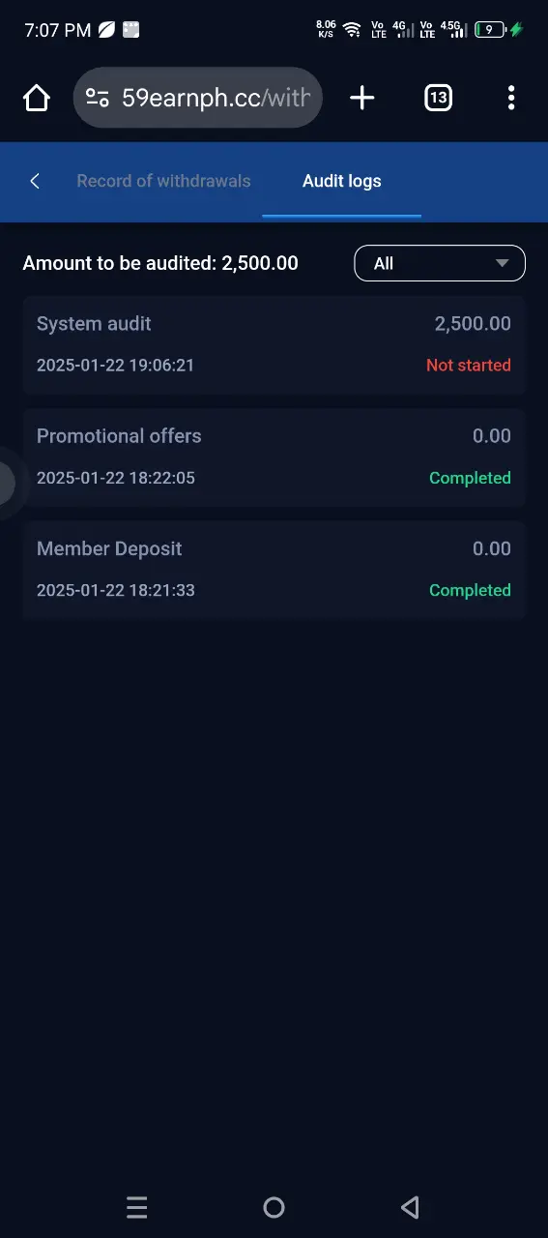This screenshot has width=548, height=1238.
Task: Open the browser three-dot menu
Action: (x=511, y=98)
